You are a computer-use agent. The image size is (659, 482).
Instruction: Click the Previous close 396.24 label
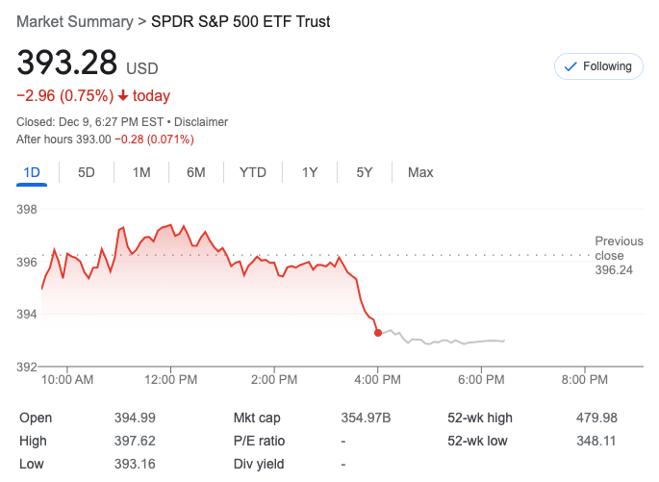point(619,256)
